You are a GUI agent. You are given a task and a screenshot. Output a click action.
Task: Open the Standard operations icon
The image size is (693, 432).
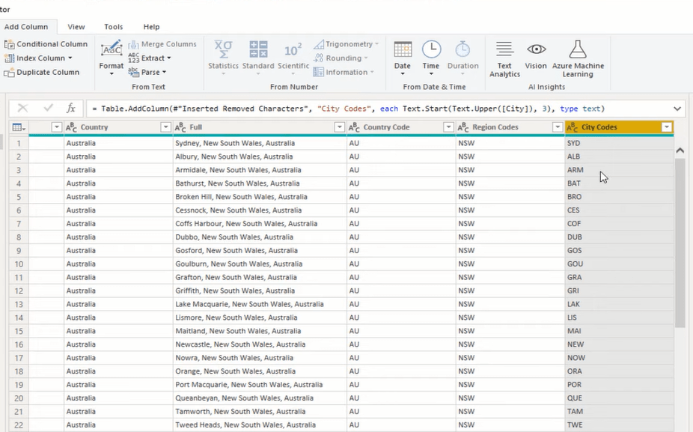(258, 57)
